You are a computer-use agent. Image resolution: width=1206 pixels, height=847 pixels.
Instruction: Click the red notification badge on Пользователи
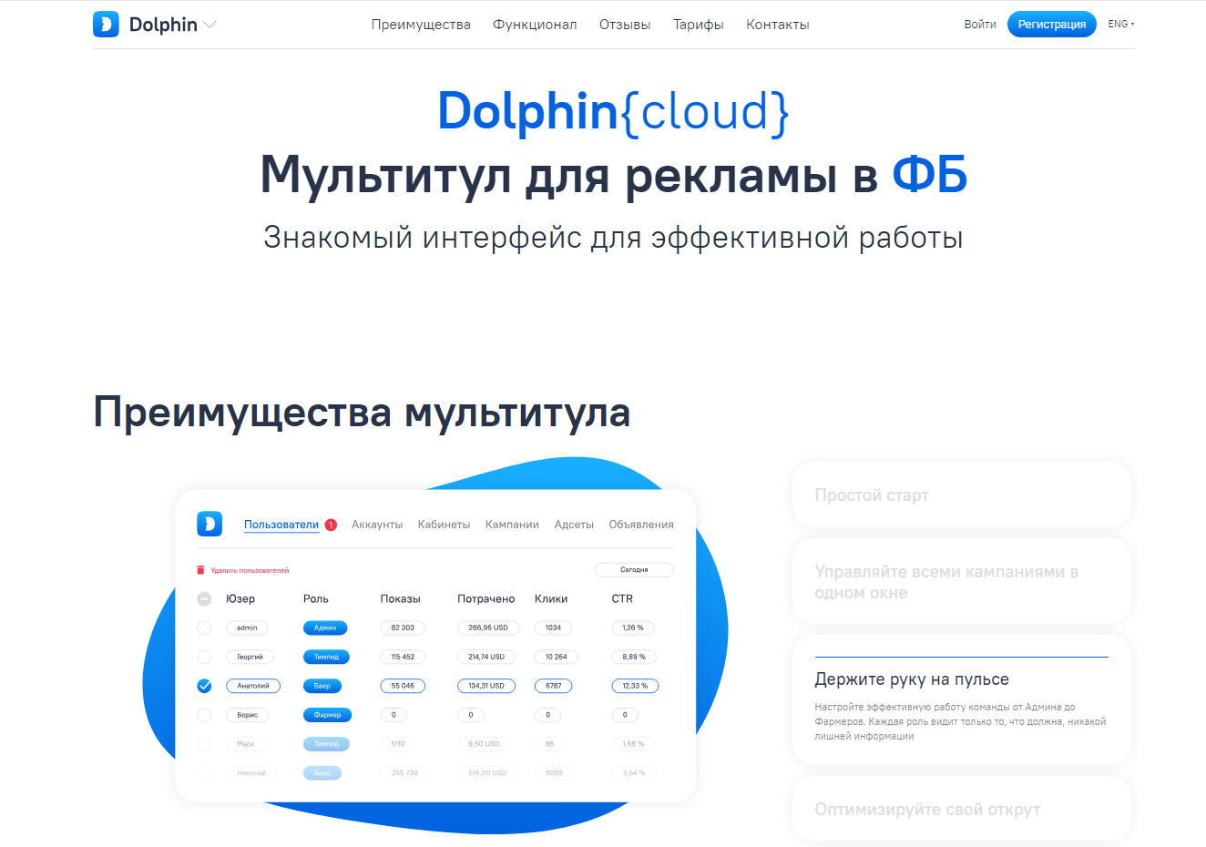(x=331, y=525)
